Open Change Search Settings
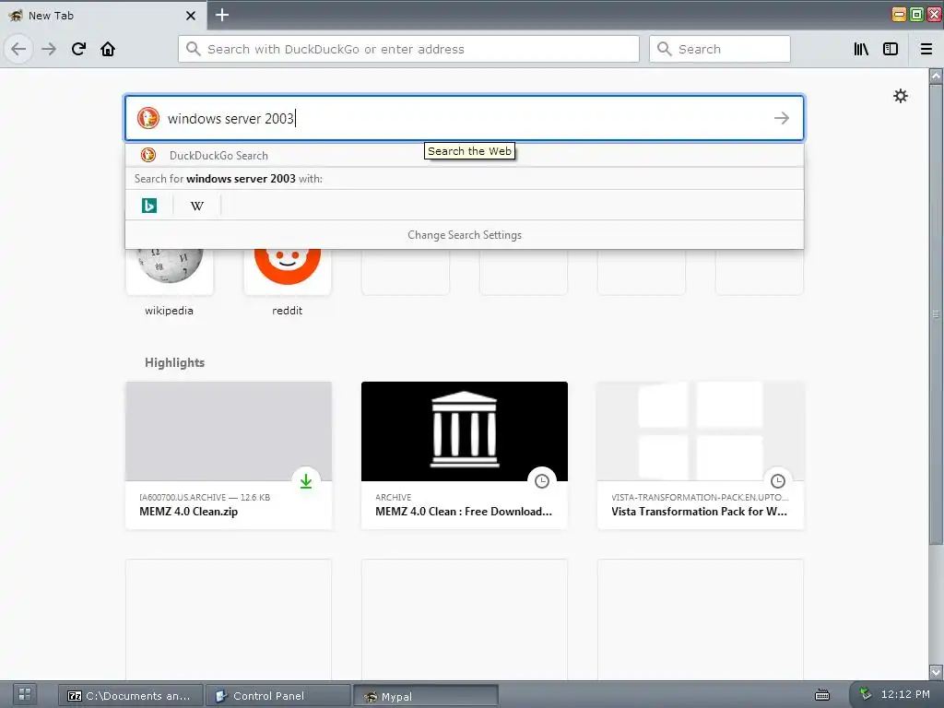This screenshot has width=944, height=708. (465, 235)
